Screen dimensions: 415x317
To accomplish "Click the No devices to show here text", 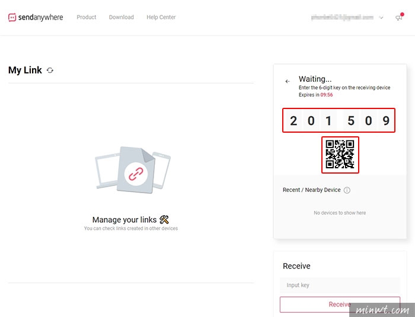I will pos(340,213).
